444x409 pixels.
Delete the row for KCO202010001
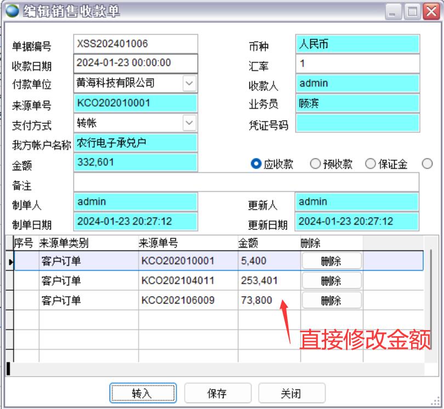(331, 262)
